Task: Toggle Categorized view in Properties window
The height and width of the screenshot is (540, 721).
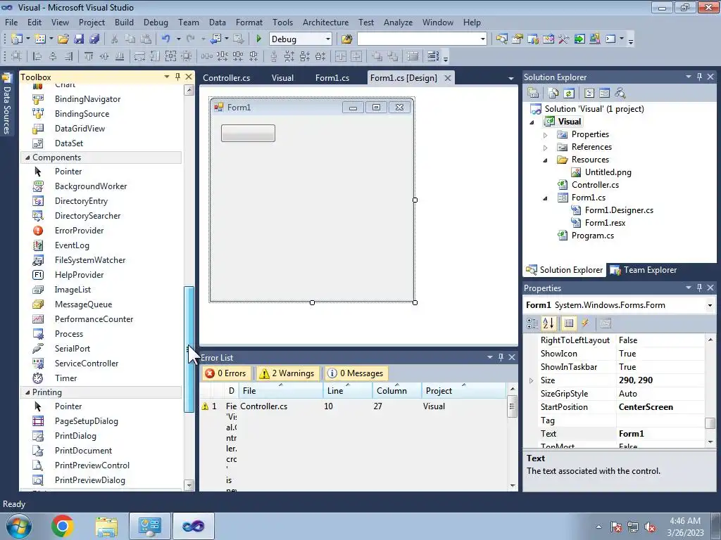Action: click(x=532, y=323)
